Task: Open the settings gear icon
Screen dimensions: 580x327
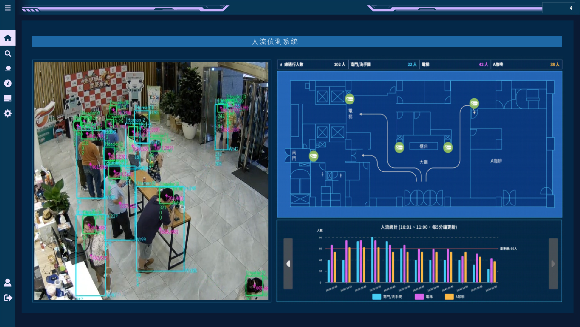Action: click(8, 114)
